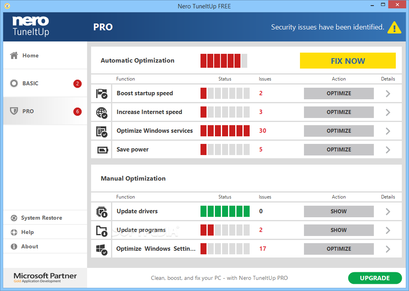Click the Boost startup speed flag icon
Viewport: 409px width, 291px height.
(x=101, y=93)
